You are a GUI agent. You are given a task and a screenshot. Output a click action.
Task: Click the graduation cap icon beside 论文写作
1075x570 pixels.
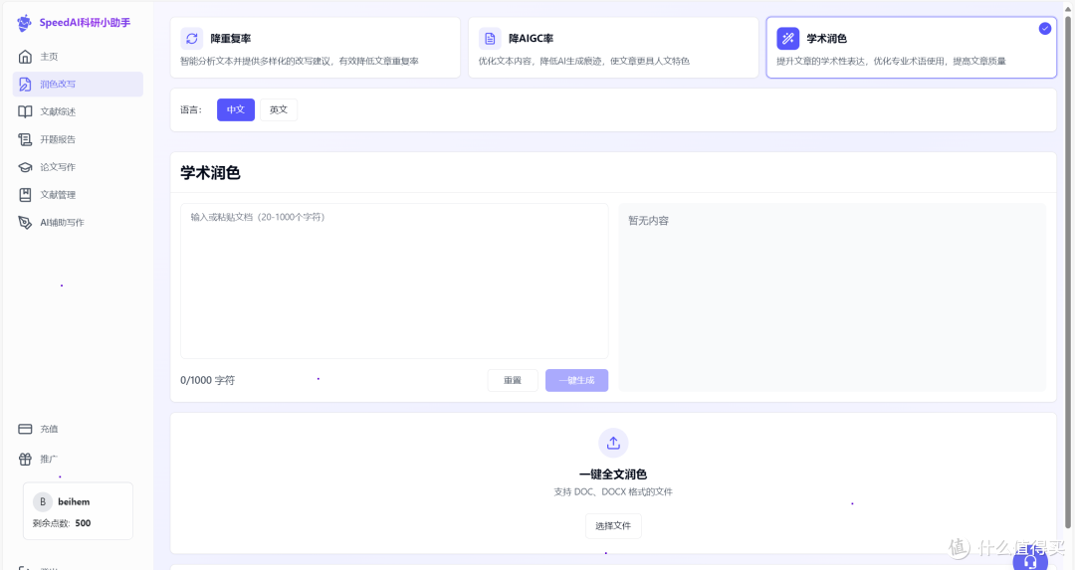pyautogui.click(x=25, y=167)
